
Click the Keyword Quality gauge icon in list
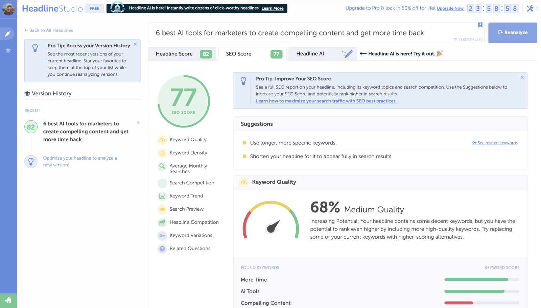[x=162, y=140]
